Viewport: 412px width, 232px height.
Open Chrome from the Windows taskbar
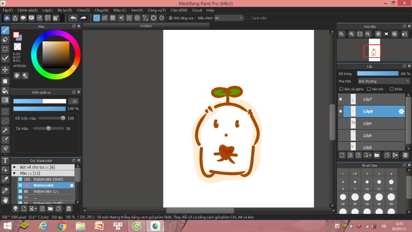[x=62, y=226]
